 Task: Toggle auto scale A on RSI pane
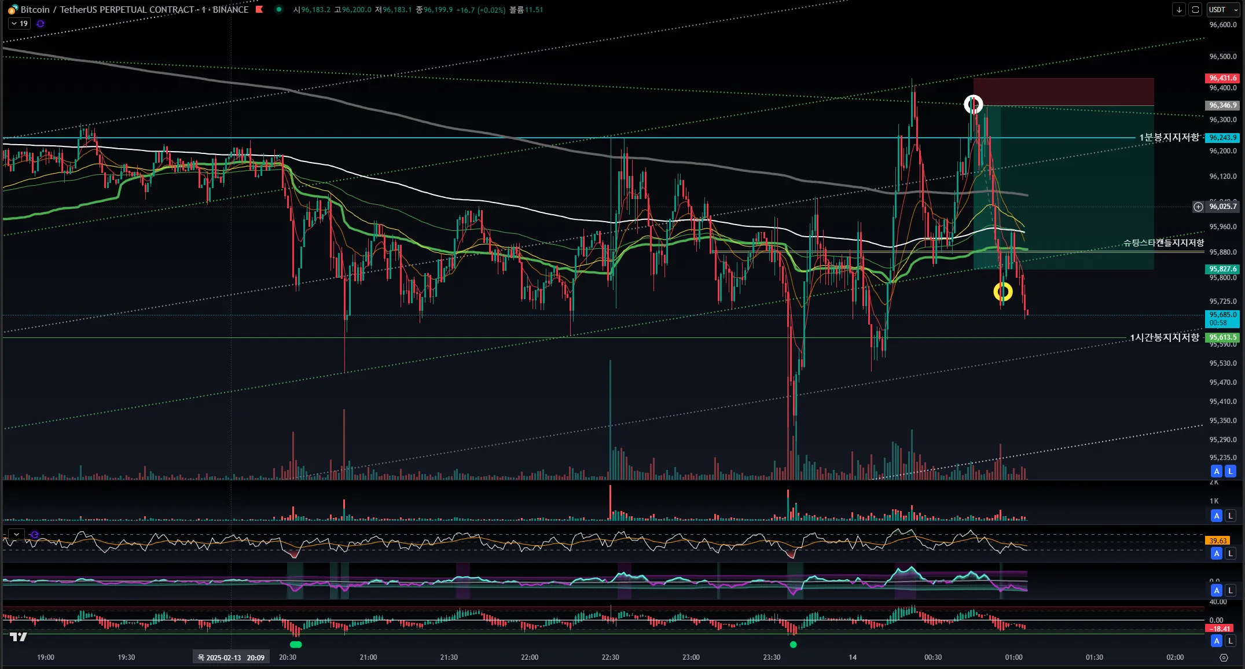[x=1217, y=554]
